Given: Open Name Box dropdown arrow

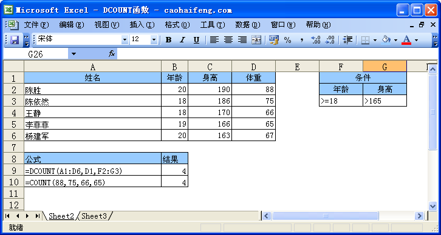Looking at the screenshot, I should pos(73,54).
